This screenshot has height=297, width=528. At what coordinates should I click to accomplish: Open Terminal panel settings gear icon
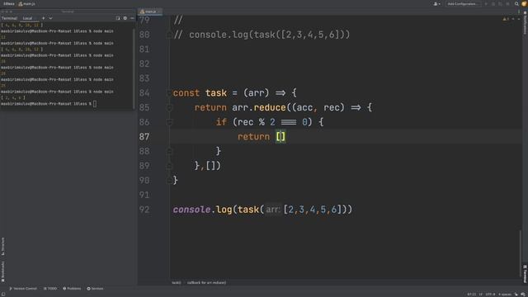coord(125,18)
